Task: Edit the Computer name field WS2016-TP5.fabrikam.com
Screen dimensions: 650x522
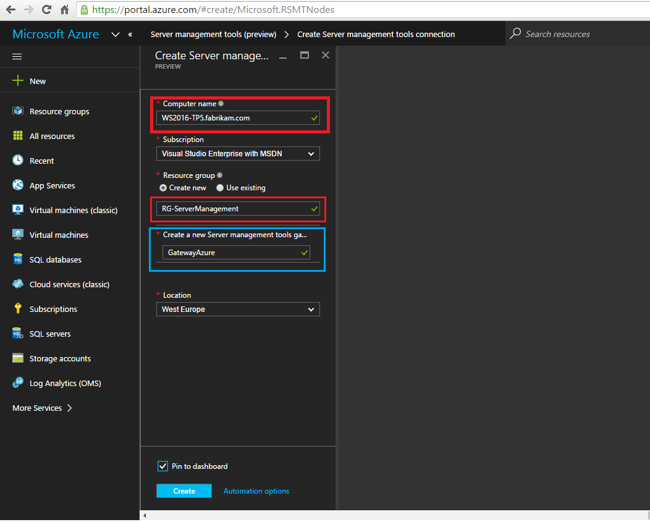Action: click(238, 118)
